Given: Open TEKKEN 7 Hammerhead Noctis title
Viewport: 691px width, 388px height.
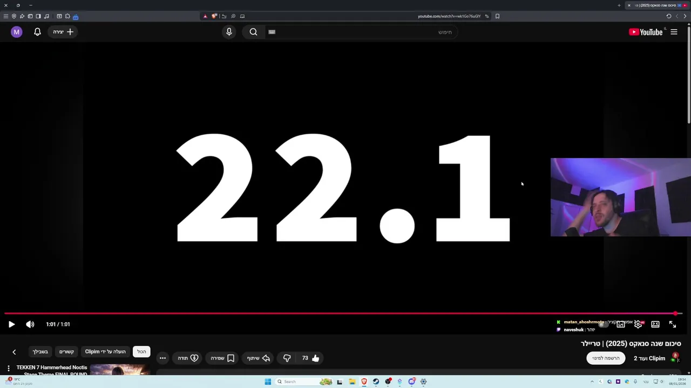Looking at the screenshot, I should click(52, 371).
